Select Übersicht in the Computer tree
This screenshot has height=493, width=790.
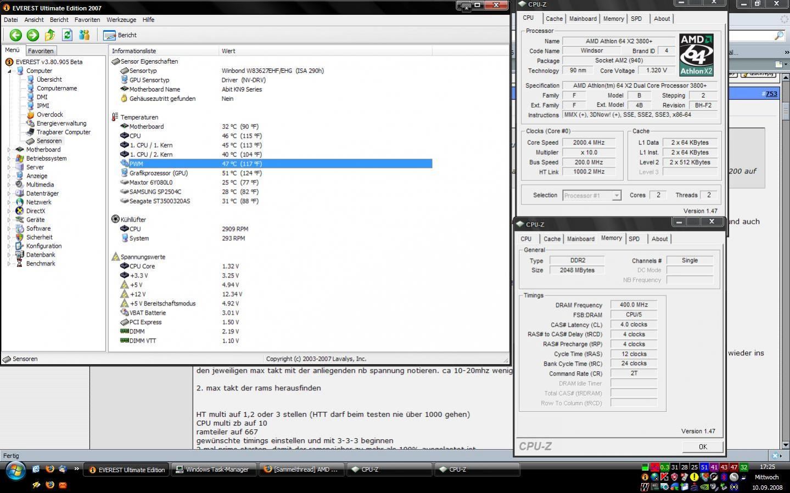tap(49, 80)
